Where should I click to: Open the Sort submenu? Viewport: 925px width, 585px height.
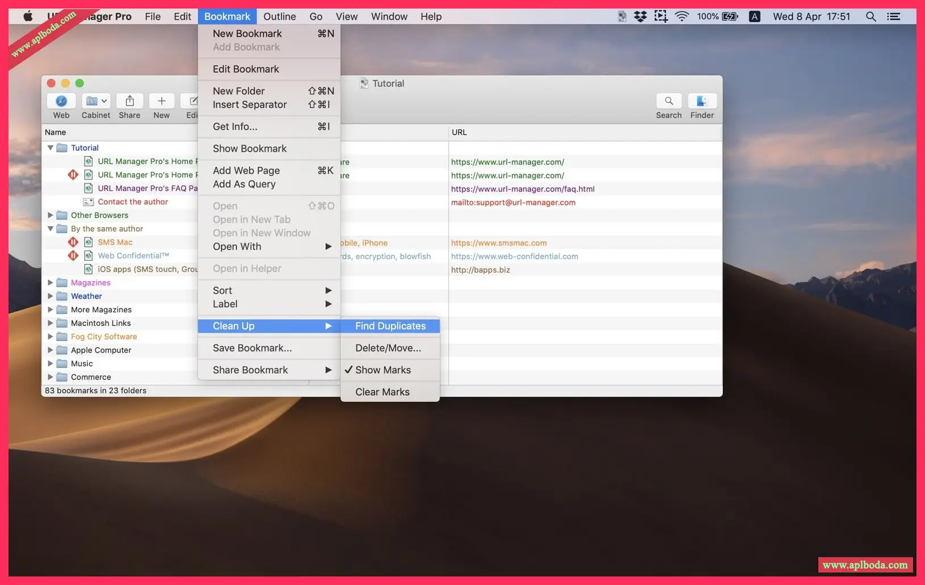coord(269,290)
